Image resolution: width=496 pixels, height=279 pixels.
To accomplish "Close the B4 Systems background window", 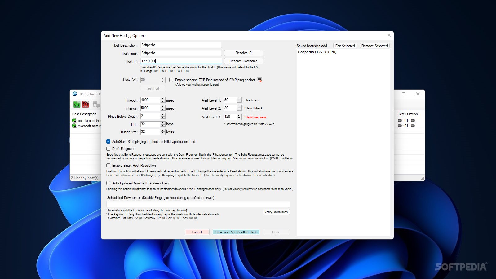I will pyautogui.click(x=418, y=94).
